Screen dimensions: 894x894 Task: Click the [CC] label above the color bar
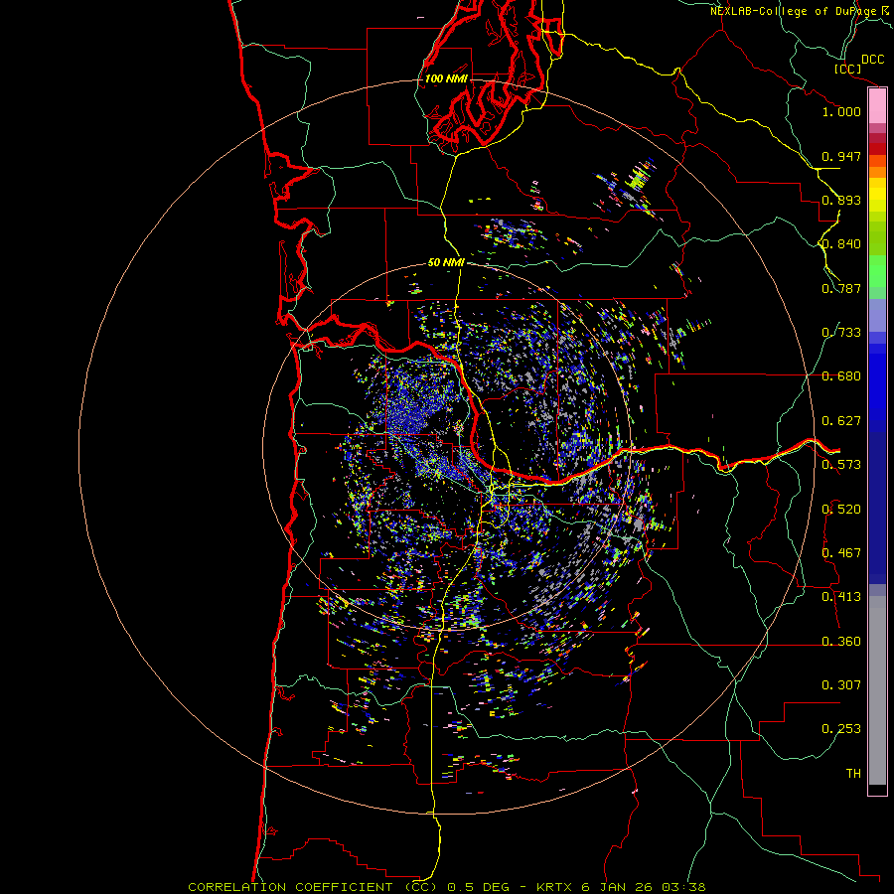pos(847,69)
